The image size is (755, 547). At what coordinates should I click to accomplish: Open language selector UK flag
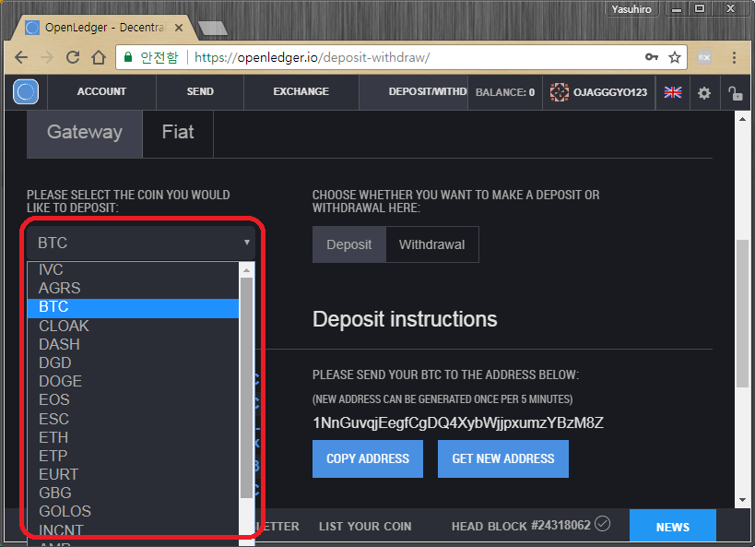pyautogui.click(x=673, y=92)
